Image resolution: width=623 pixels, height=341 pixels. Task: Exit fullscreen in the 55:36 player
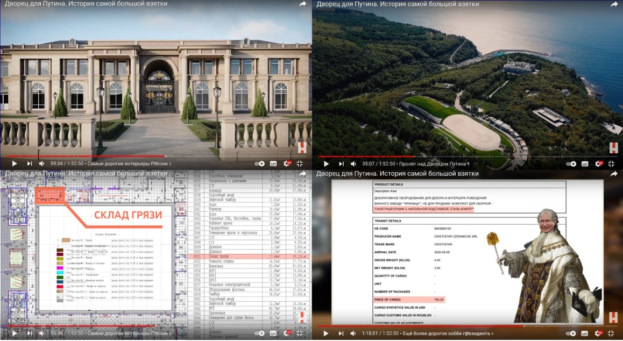pyautogui.click(x=300, y=333)
